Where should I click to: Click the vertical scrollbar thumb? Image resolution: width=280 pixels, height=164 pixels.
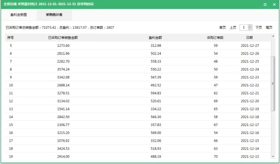click(273, 84)
